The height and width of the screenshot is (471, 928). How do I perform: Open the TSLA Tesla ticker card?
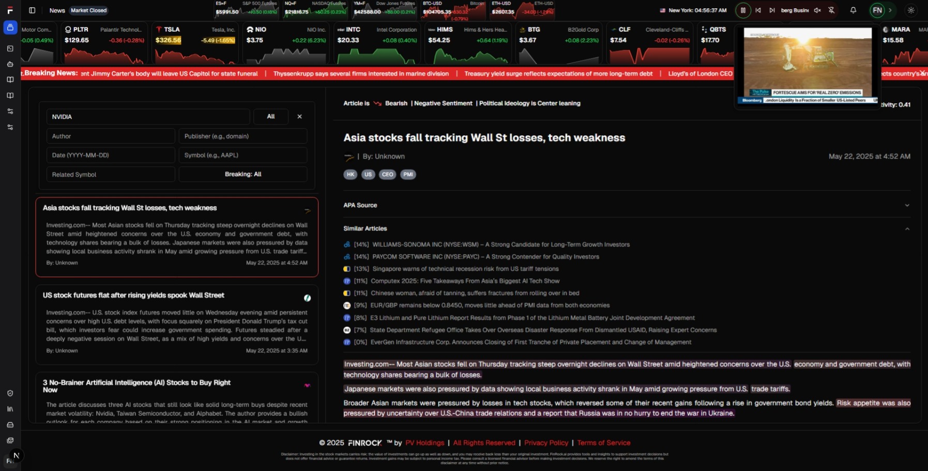click(195, 43)
